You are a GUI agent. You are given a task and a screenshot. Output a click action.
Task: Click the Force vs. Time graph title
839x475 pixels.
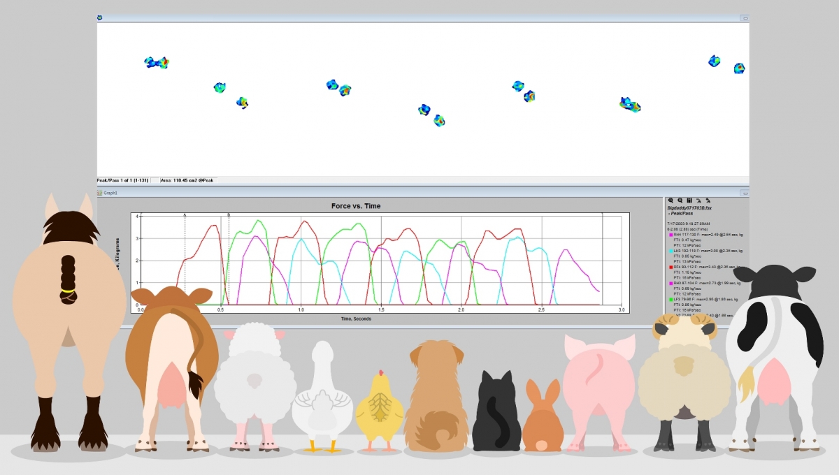[x=356, y=206]
